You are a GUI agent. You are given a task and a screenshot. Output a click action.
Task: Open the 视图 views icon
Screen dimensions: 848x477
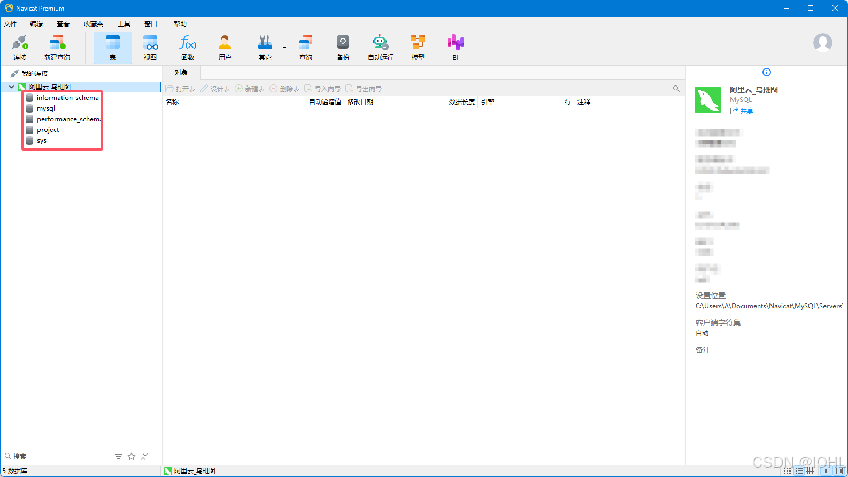(150, 48)
